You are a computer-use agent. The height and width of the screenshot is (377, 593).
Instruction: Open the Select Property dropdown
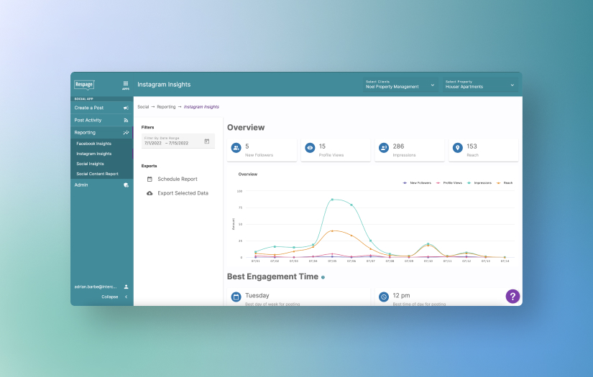click(480, 85)
